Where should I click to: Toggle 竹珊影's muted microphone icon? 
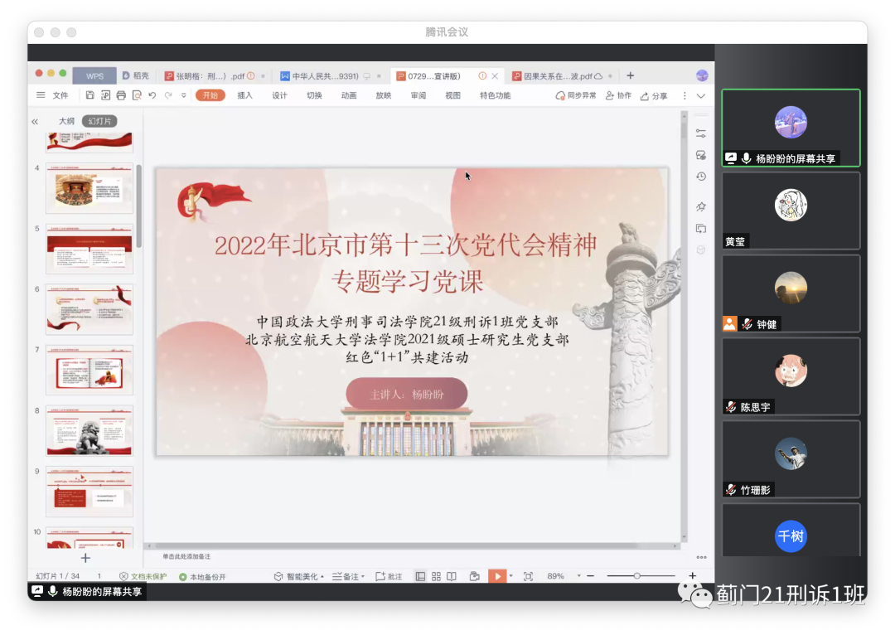(731, 490)
